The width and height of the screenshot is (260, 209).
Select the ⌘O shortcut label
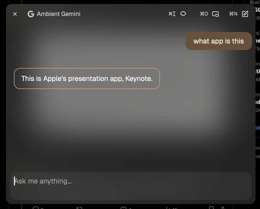(204, 14)
